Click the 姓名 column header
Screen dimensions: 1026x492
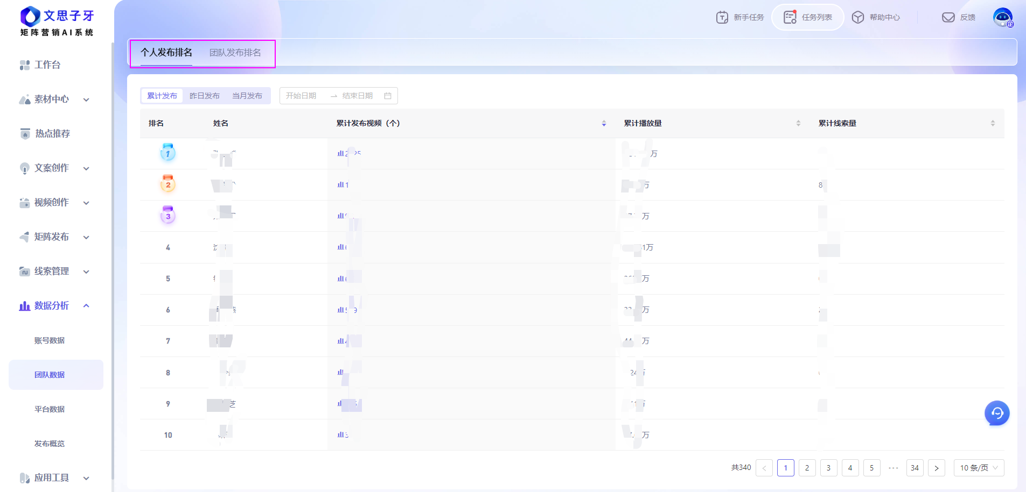point(221,124)
